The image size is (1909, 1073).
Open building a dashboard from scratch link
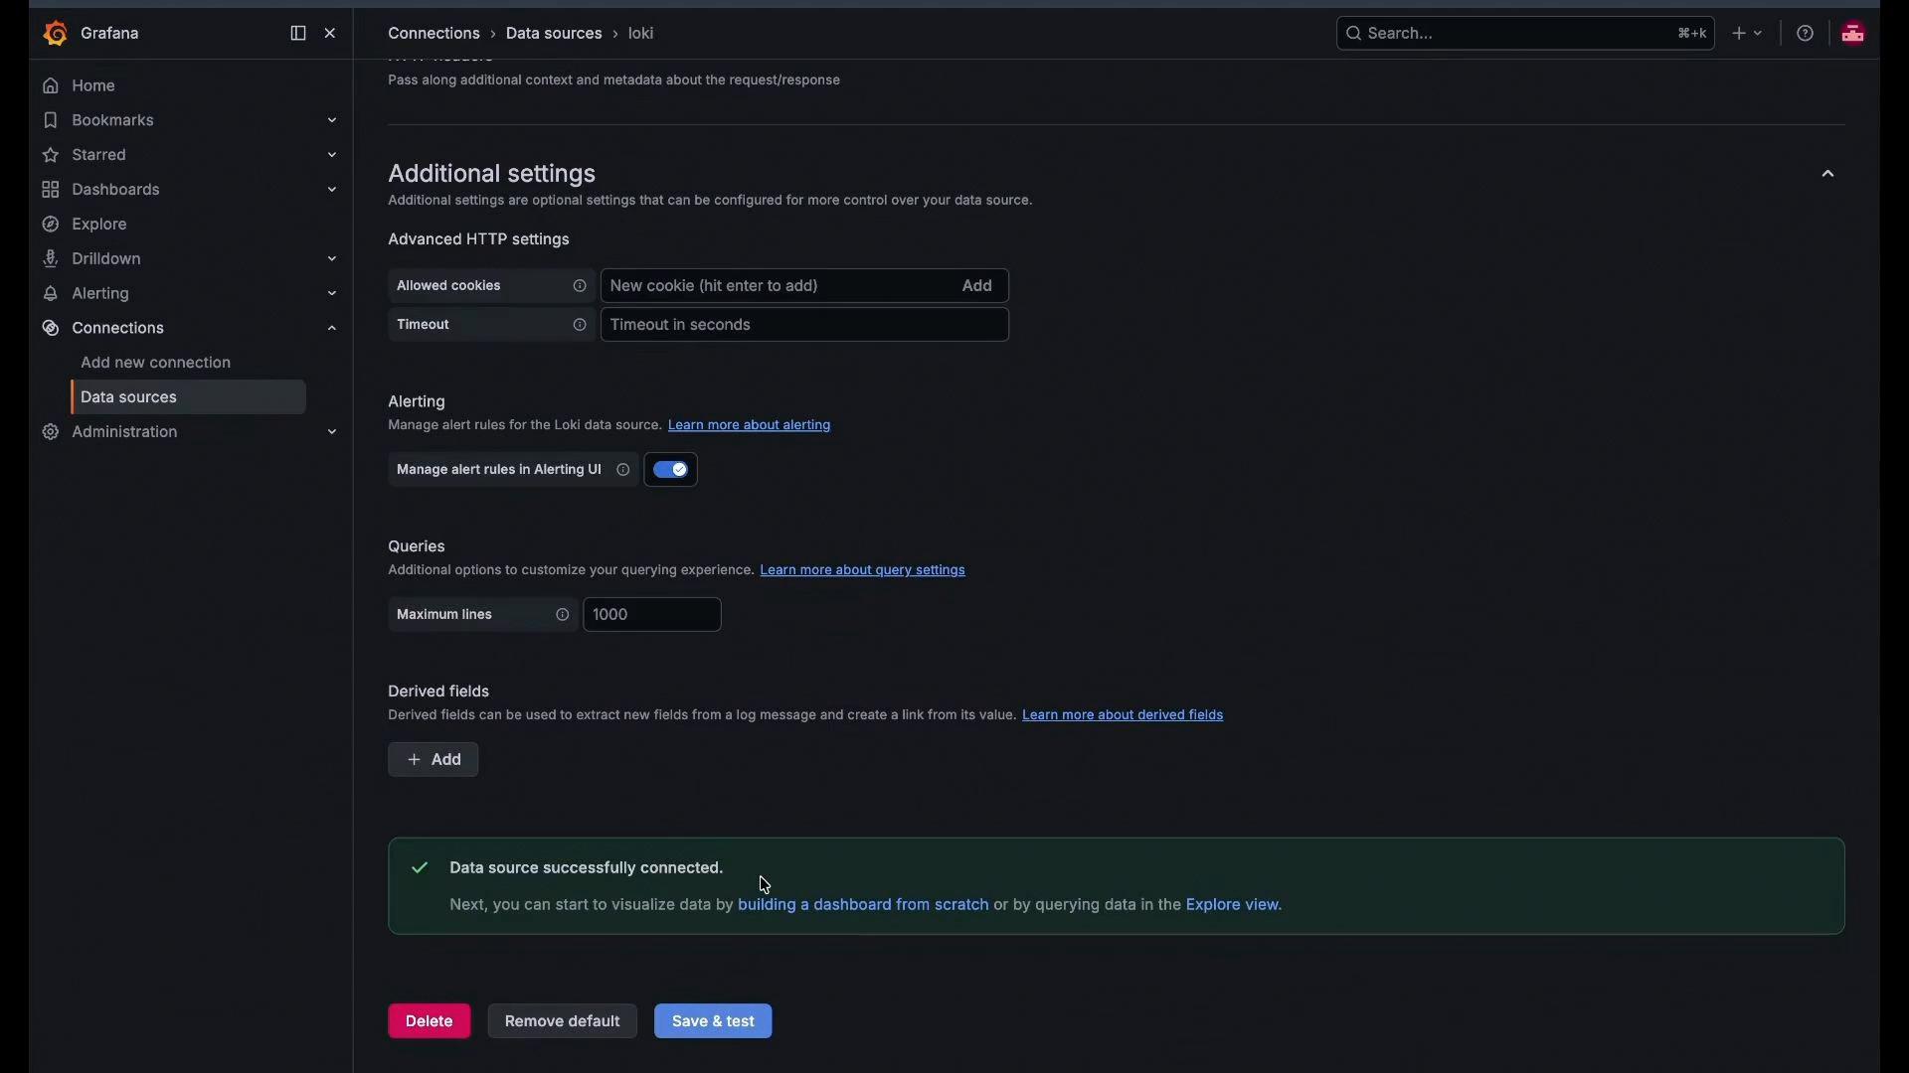(x=863, y=906)
